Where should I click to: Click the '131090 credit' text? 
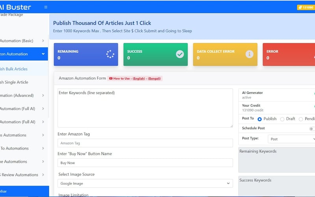point(253,110)
